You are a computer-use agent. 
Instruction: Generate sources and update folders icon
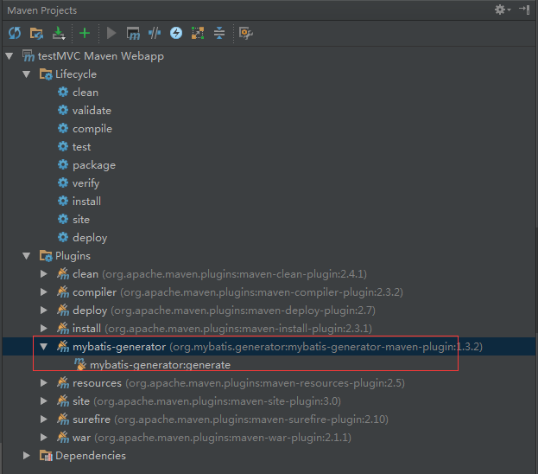(x=36, y=34)
